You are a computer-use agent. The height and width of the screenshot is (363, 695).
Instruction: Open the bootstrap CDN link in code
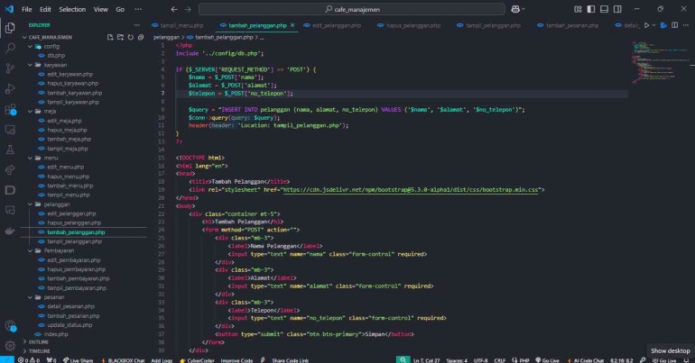pyautogui.click(x=411, y=190)
